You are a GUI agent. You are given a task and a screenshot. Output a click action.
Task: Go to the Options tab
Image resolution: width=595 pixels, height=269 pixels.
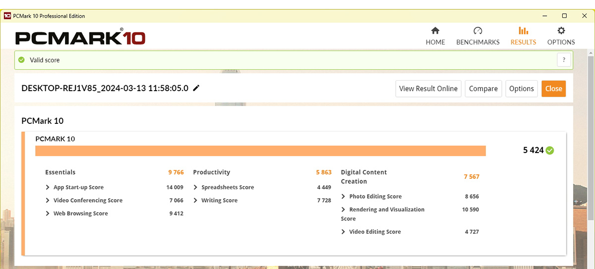click(x=561, y=36)
